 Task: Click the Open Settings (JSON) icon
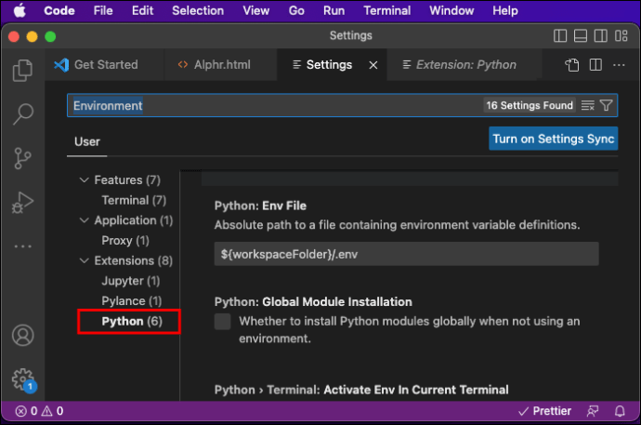(572, 64)
